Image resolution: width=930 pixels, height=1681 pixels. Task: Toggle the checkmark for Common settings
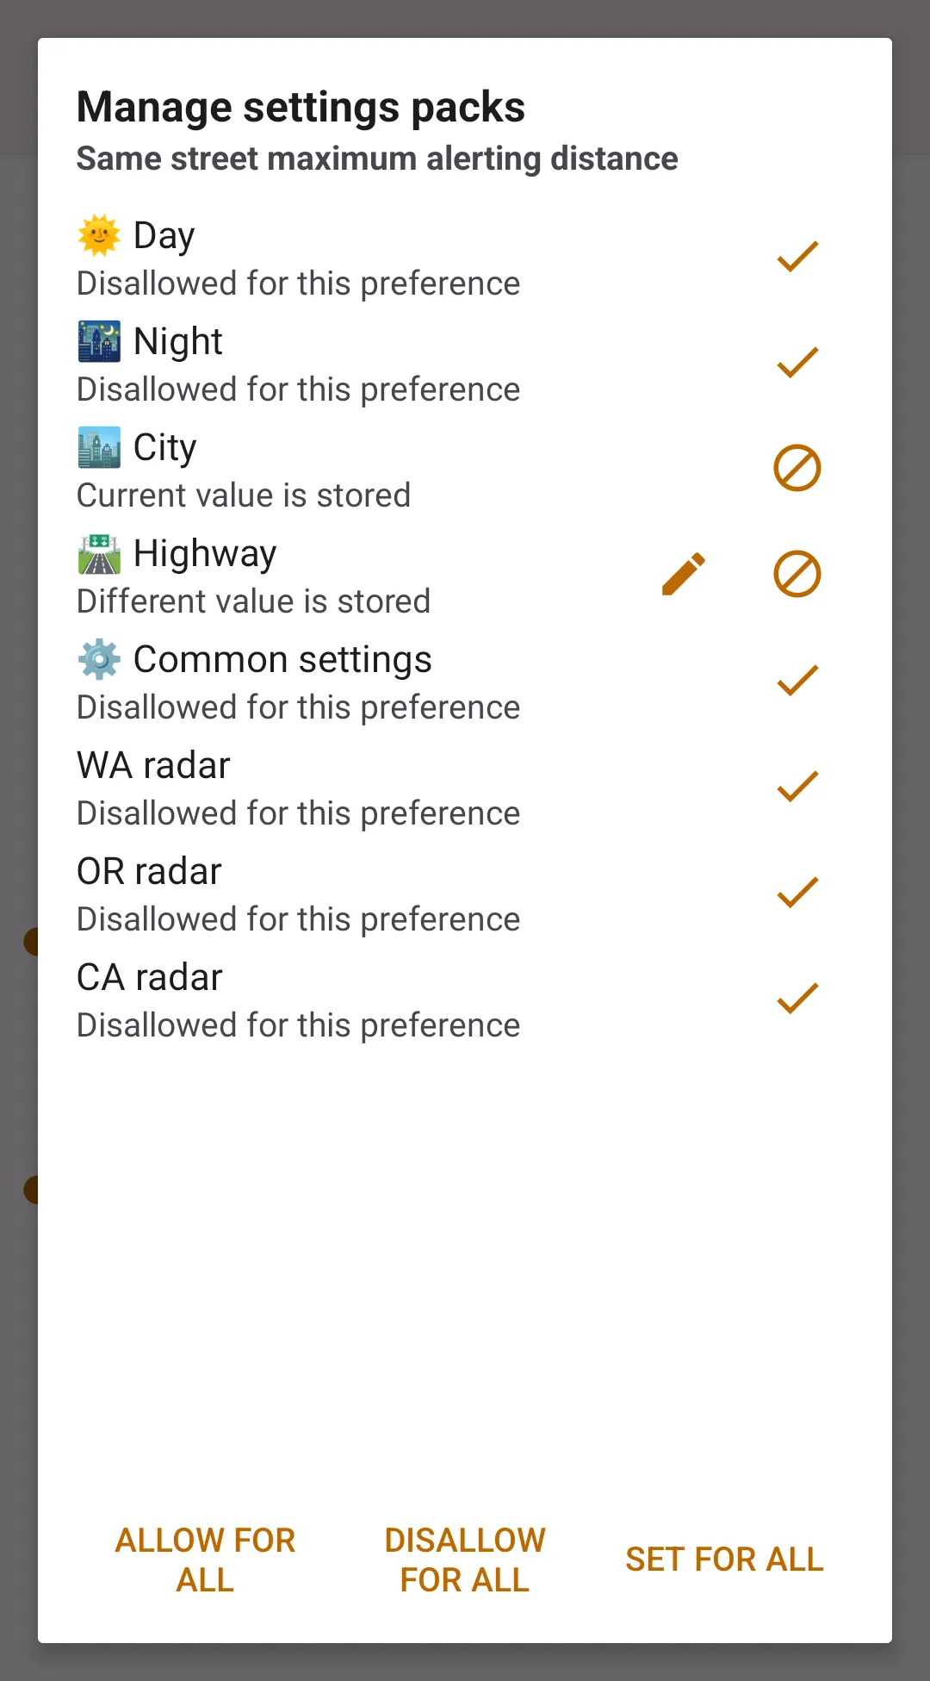pyautogui.click(x=797, y=681)
